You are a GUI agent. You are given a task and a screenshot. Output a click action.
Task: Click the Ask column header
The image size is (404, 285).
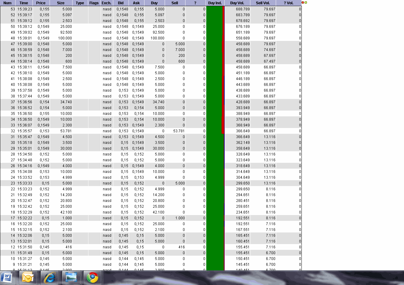(x=137, y=3)
